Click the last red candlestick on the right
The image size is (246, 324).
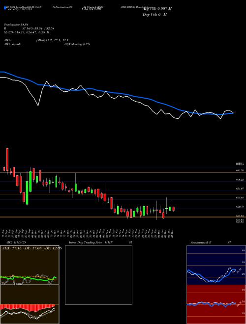tap(174, 209)
